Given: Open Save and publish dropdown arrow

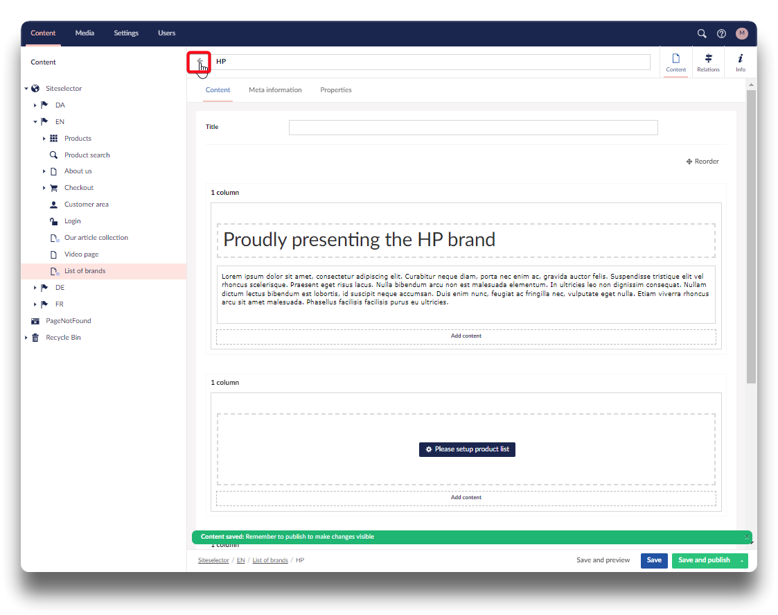Looking at the screenshot, I should point(742,560).
